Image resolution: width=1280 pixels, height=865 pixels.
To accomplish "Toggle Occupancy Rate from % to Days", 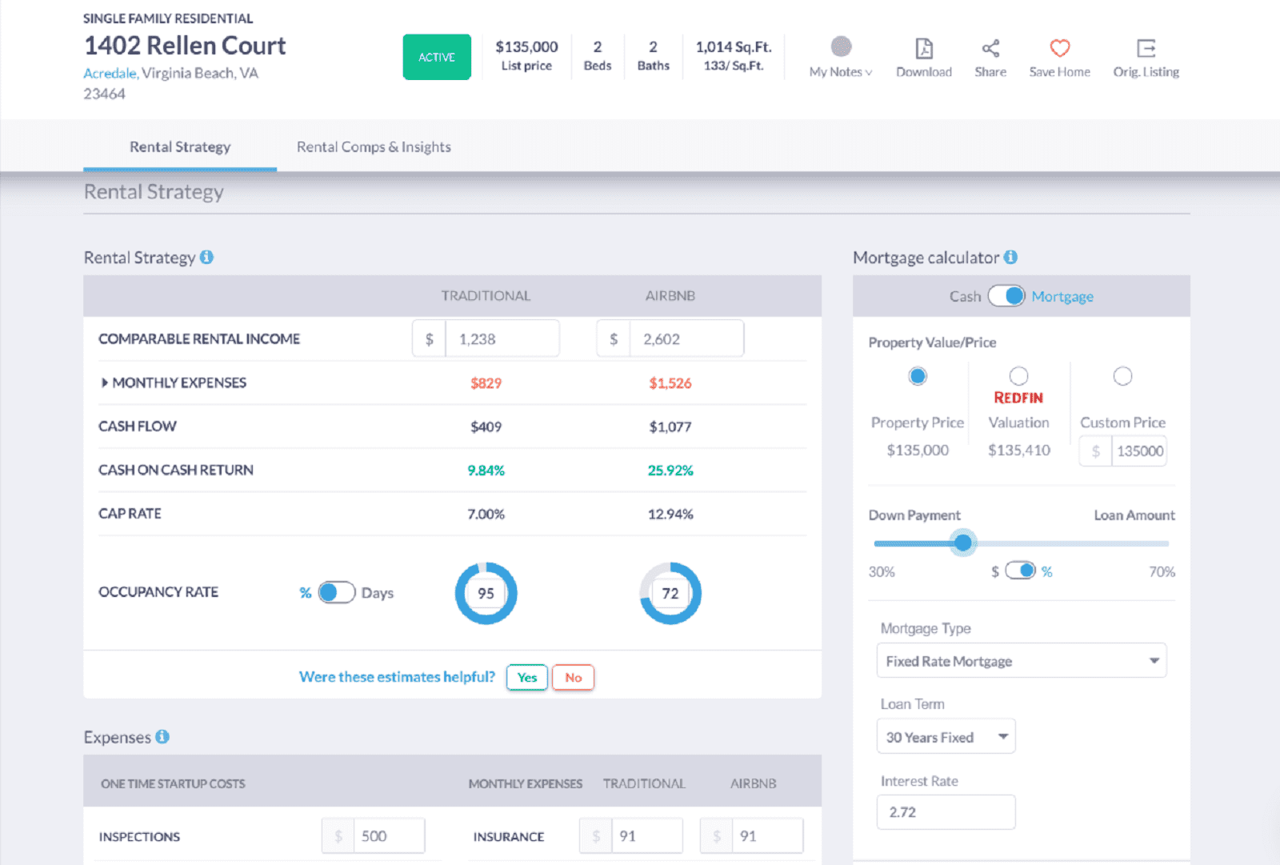I will pyautogui.click(x=337, y=592).
